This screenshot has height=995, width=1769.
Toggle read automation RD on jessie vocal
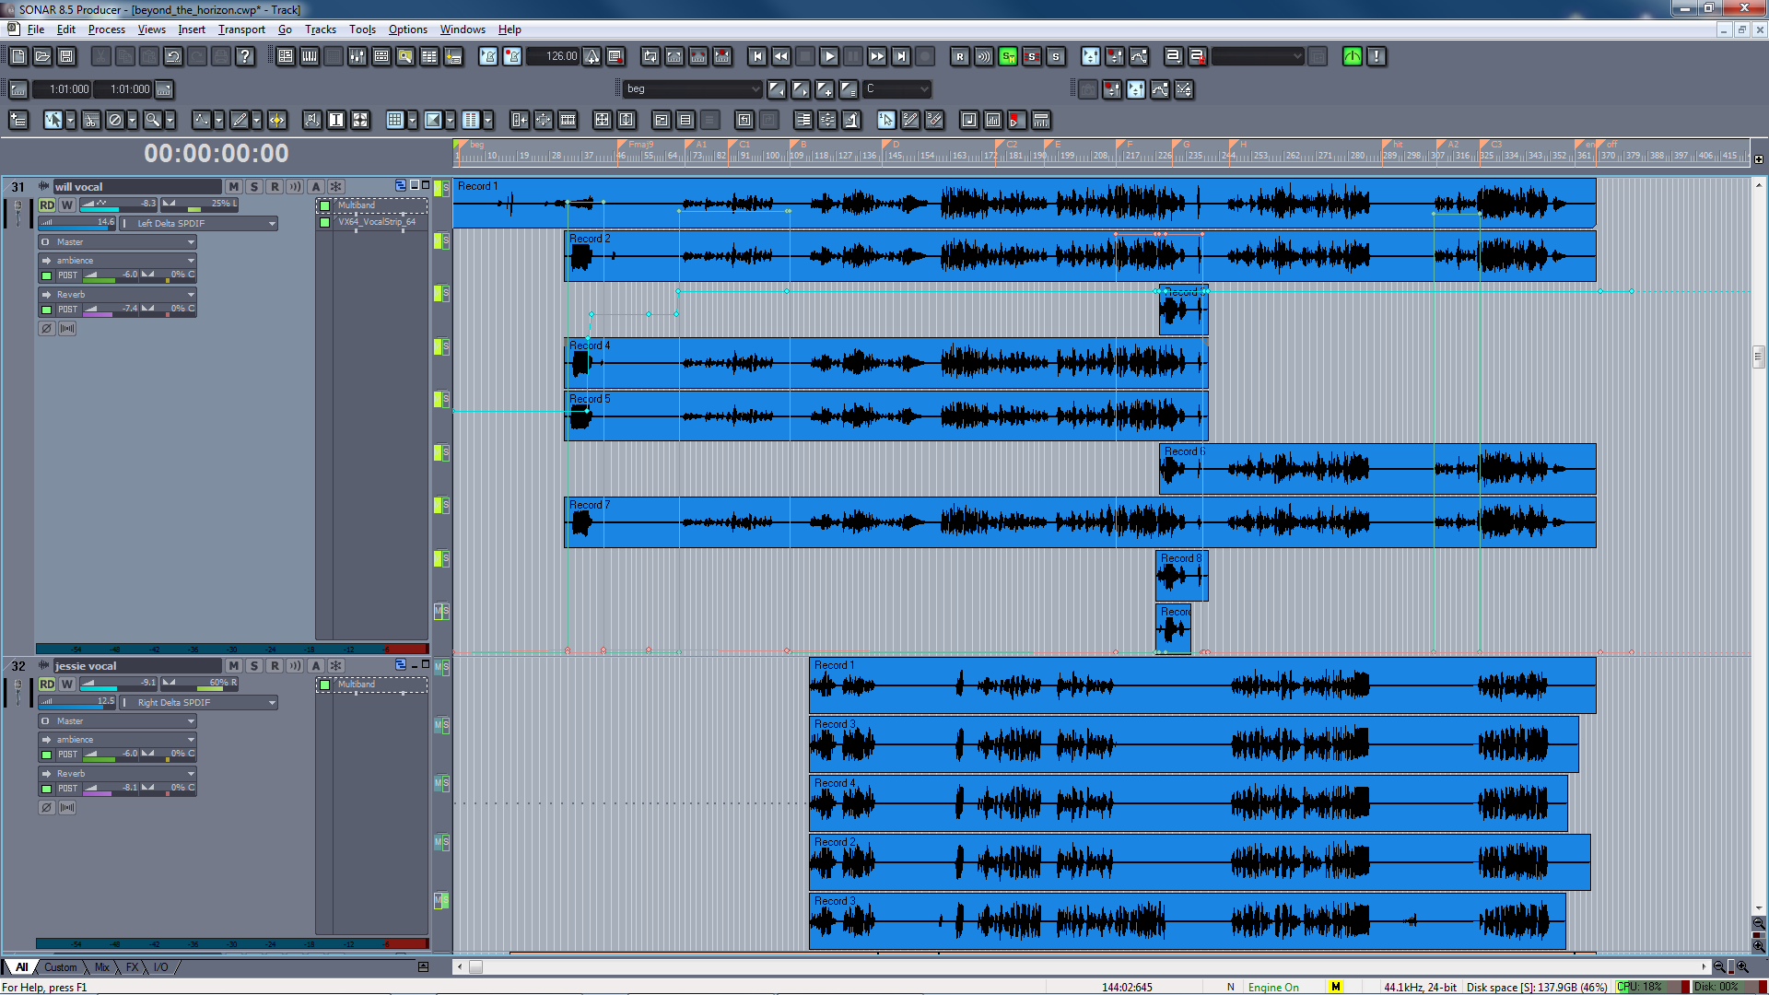click(47, 684)
